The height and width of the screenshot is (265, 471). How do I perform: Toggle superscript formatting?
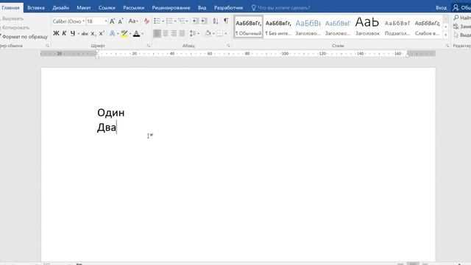coord(102,33)
